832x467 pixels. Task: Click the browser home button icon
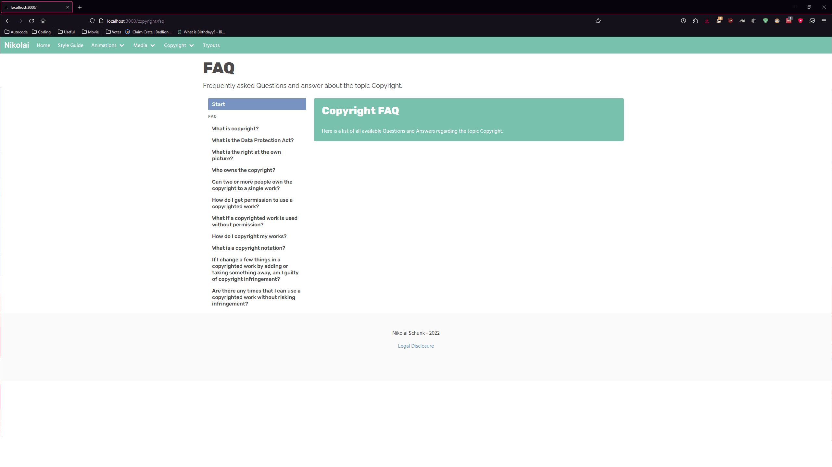(44, 21)
